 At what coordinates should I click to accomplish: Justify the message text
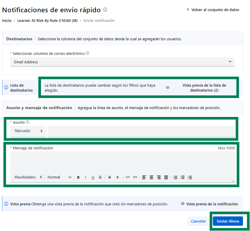(166, 177)
